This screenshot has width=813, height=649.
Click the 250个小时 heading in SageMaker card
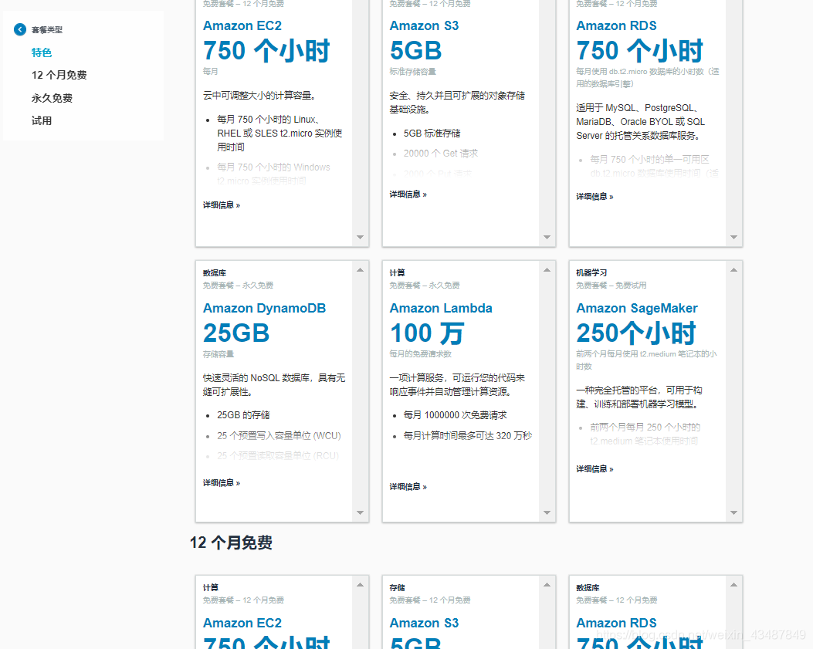636,333
